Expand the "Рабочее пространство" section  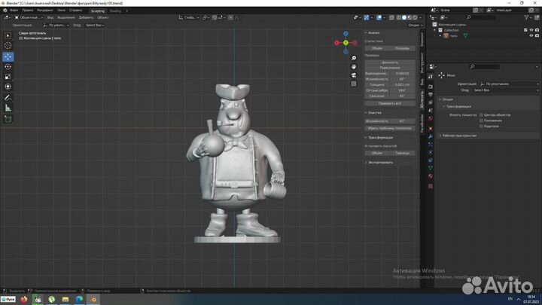461,136
